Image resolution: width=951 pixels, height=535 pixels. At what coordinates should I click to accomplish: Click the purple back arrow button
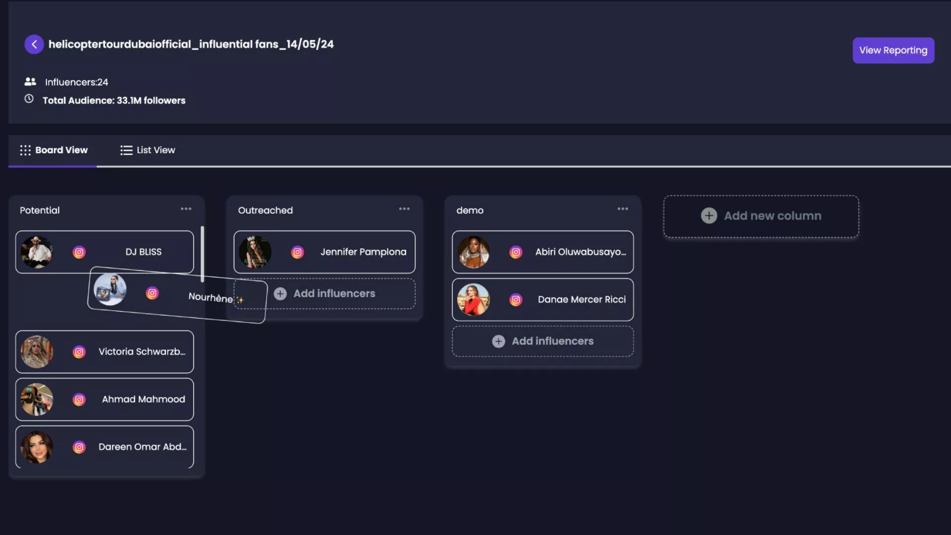click(x=34, y=45)
